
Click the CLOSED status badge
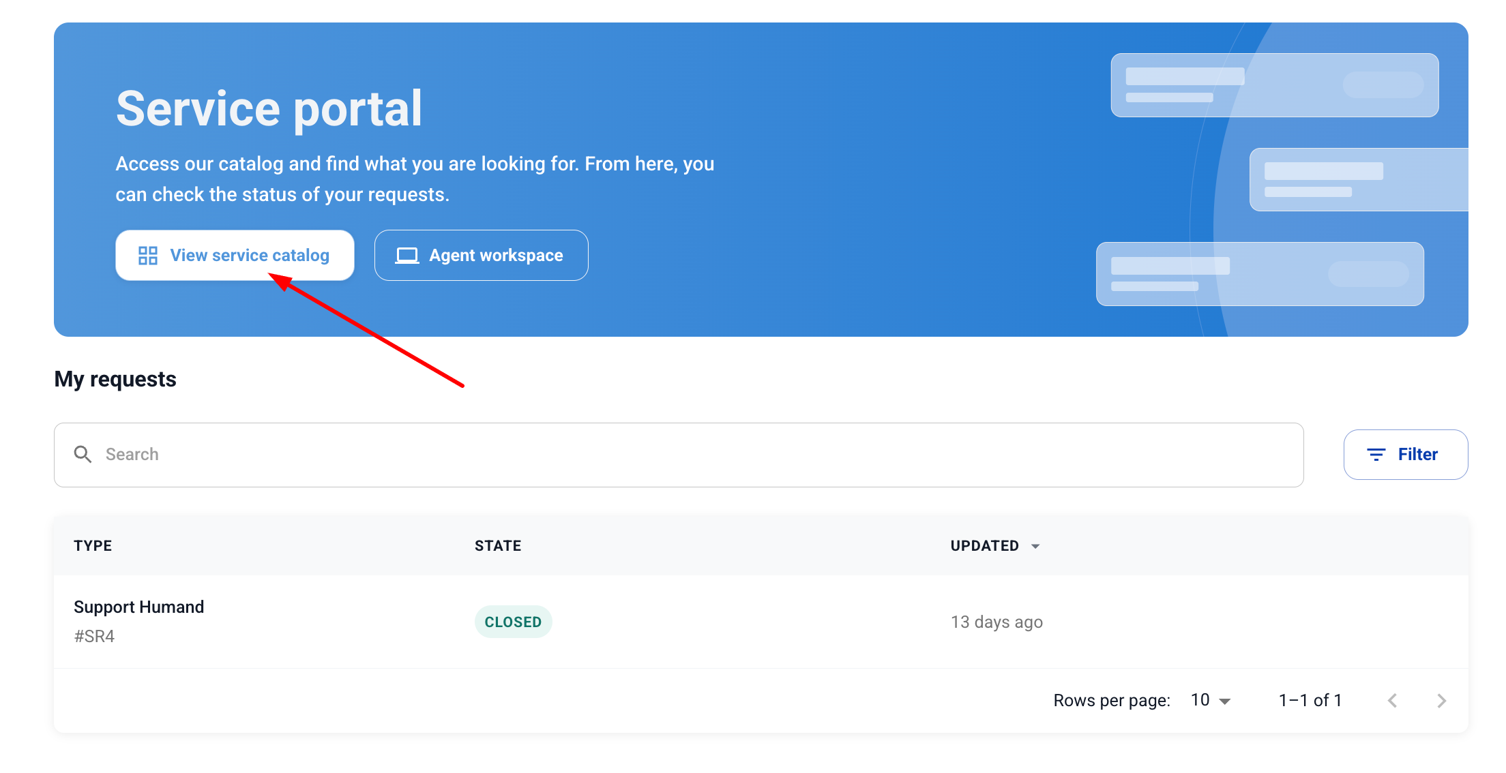pos(513,622)
